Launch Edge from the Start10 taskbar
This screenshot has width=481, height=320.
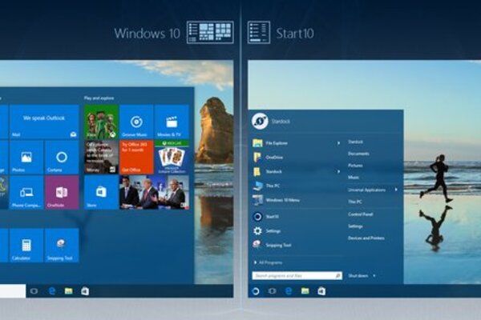[x=289, y=291]
